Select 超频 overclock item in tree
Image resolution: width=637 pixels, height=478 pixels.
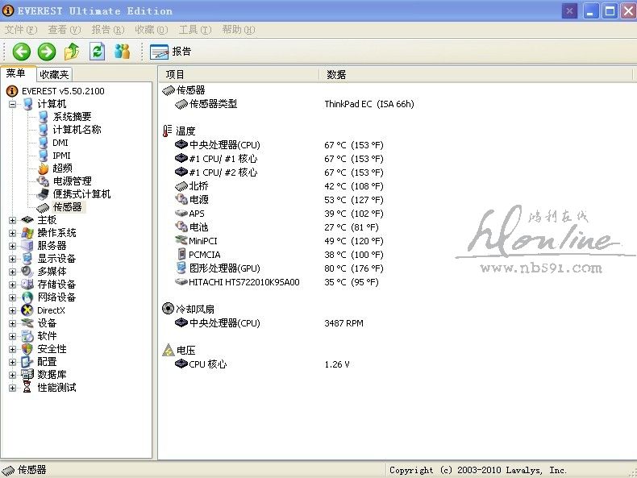[62, 168]
